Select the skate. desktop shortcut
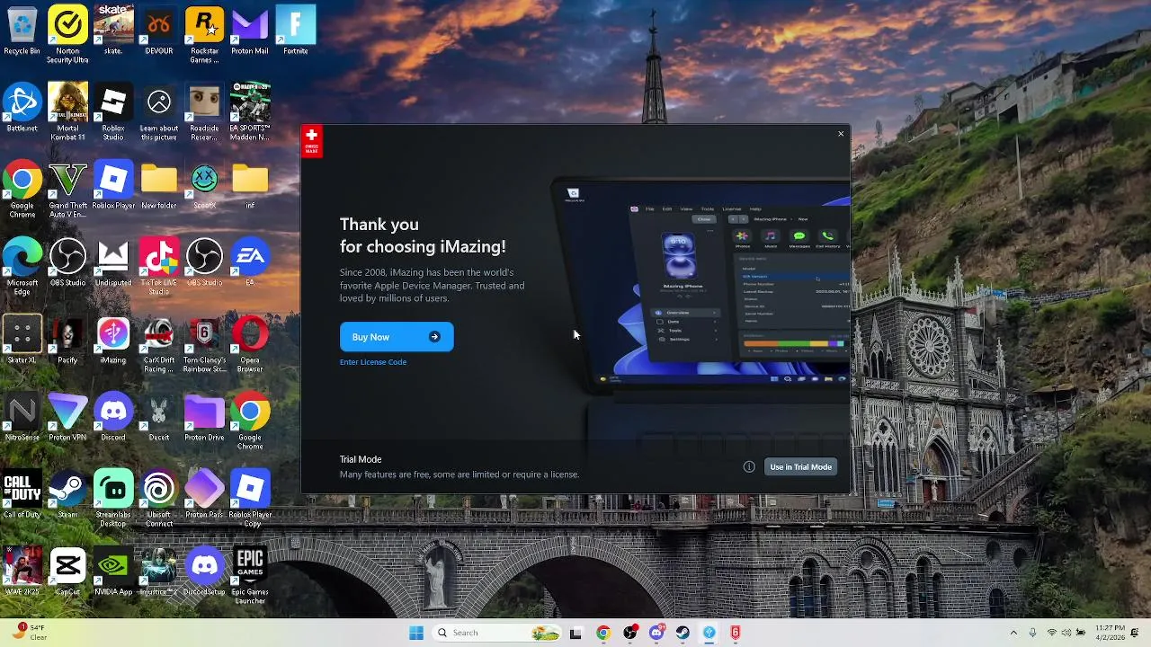The height and width of the screenshot is (647, 1151). point(113,31)
